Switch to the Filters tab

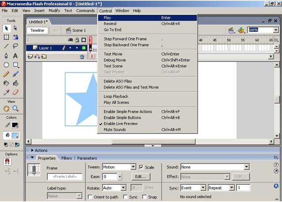67,158
